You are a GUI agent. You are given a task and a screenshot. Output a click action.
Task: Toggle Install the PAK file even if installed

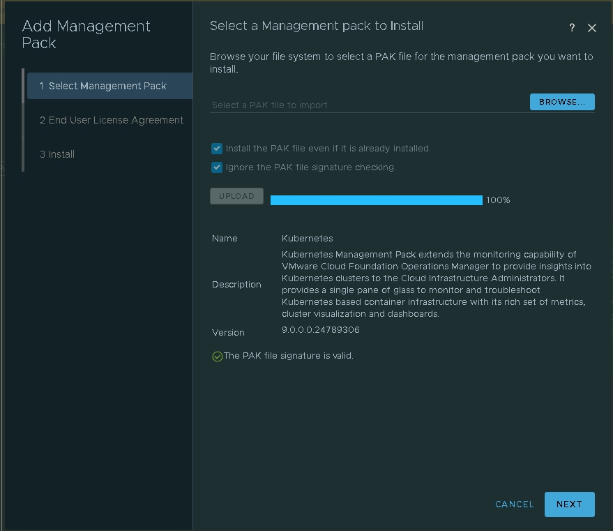click(217, 149)
